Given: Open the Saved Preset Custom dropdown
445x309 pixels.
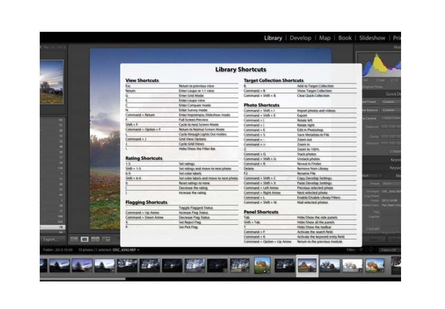Looking at the screenshot, I should (391, 102).
